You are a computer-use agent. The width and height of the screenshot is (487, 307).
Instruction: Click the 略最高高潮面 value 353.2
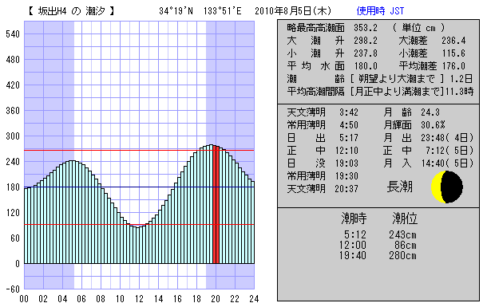366,28
